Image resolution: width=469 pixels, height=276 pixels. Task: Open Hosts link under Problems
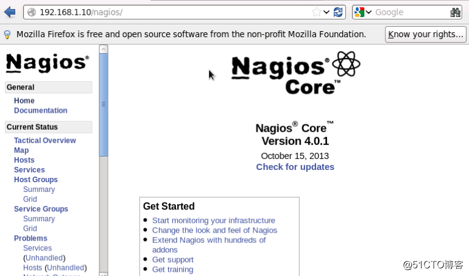pos(33,267)
